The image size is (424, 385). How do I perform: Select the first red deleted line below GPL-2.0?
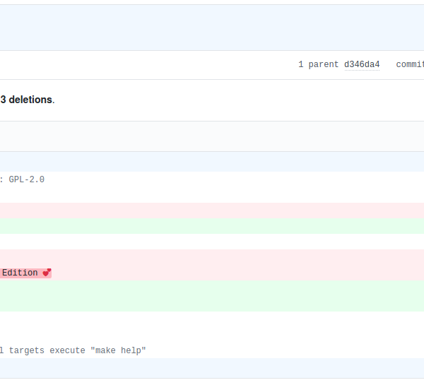212,211
